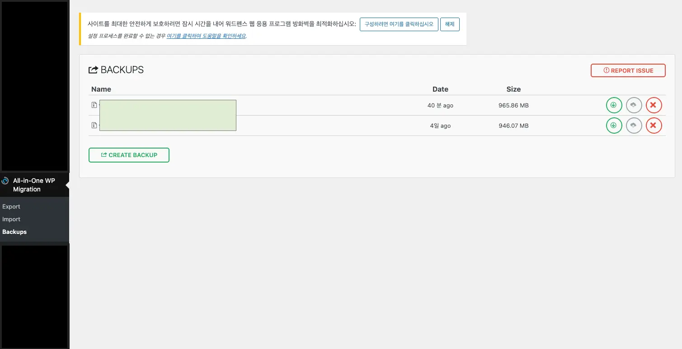Click file icon of the 4일 ago backup
Viewport: 682px width, 349px height.
(x=94, y=126)
